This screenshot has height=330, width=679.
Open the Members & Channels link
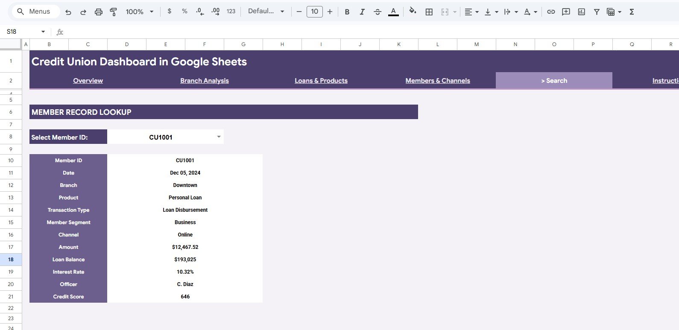[438, 81]
